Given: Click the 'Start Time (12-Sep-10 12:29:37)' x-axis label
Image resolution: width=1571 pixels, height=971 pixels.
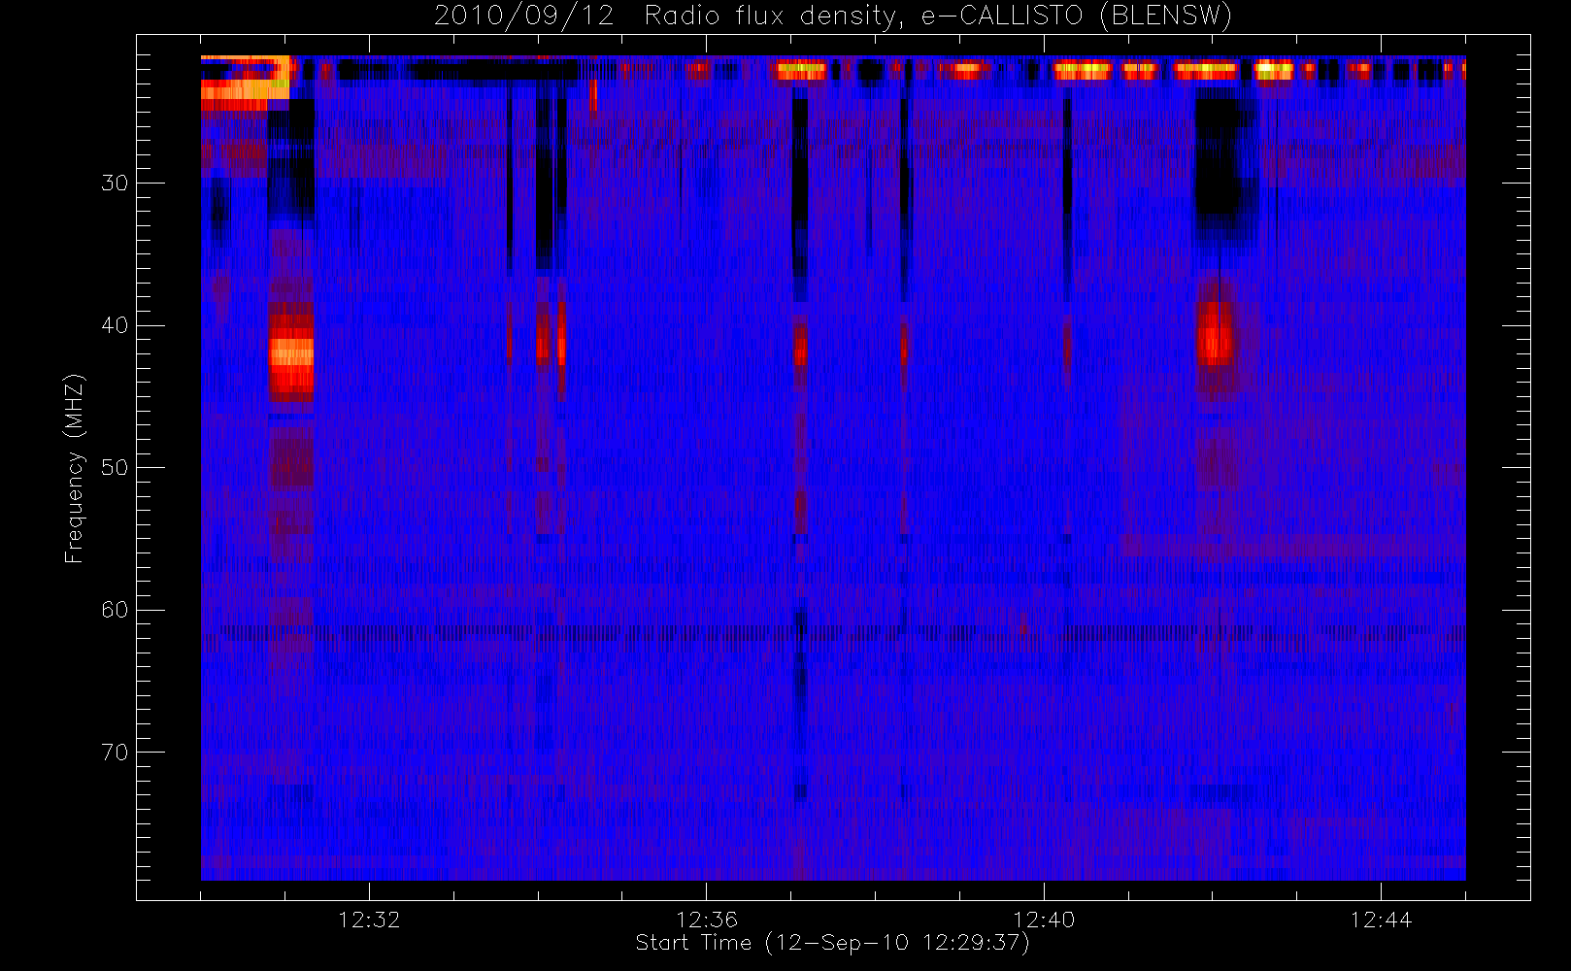Looking at the screenshot, I should (832, 943).
